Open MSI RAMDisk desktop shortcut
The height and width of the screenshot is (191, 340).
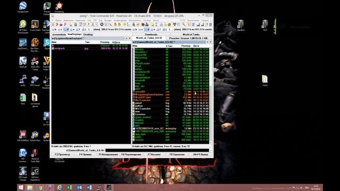coord(23,136)
